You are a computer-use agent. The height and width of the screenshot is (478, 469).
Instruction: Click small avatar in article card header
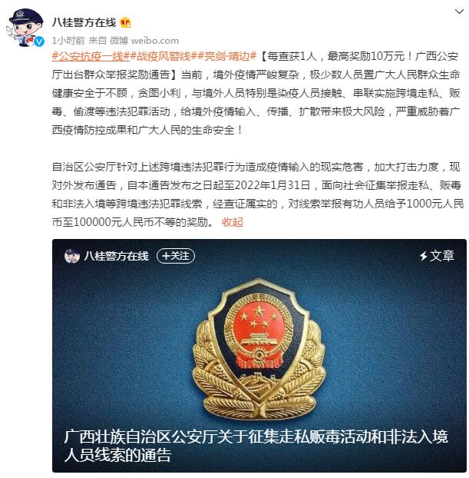coord(72,256)
